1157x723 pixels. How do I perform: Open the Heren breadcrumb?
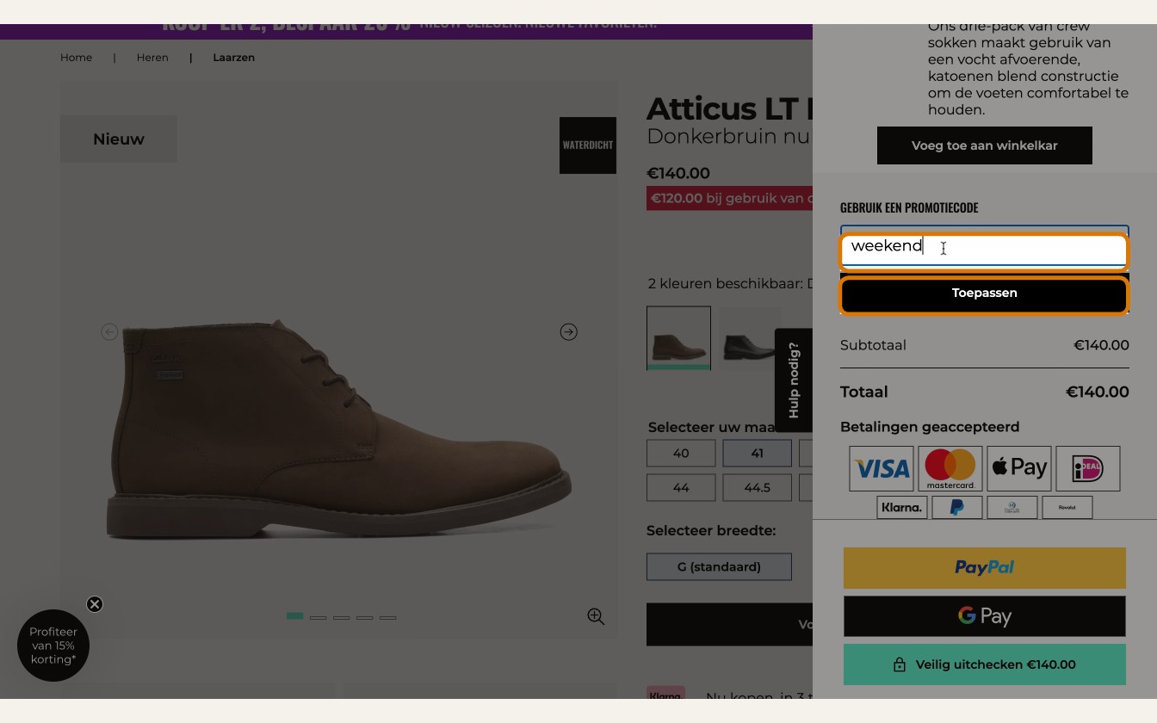[x=152, y=58]
